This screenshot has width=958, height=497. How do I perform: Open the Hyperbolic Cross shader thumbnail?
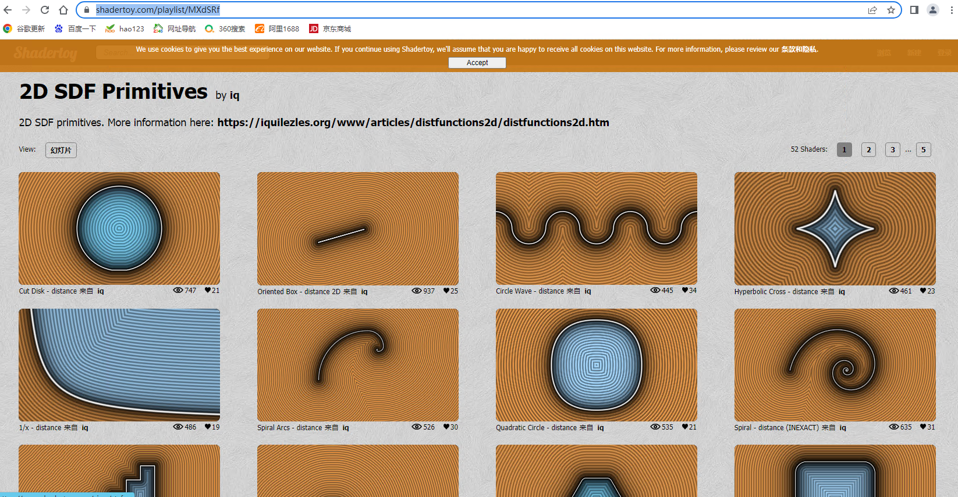tap(835, 228)
